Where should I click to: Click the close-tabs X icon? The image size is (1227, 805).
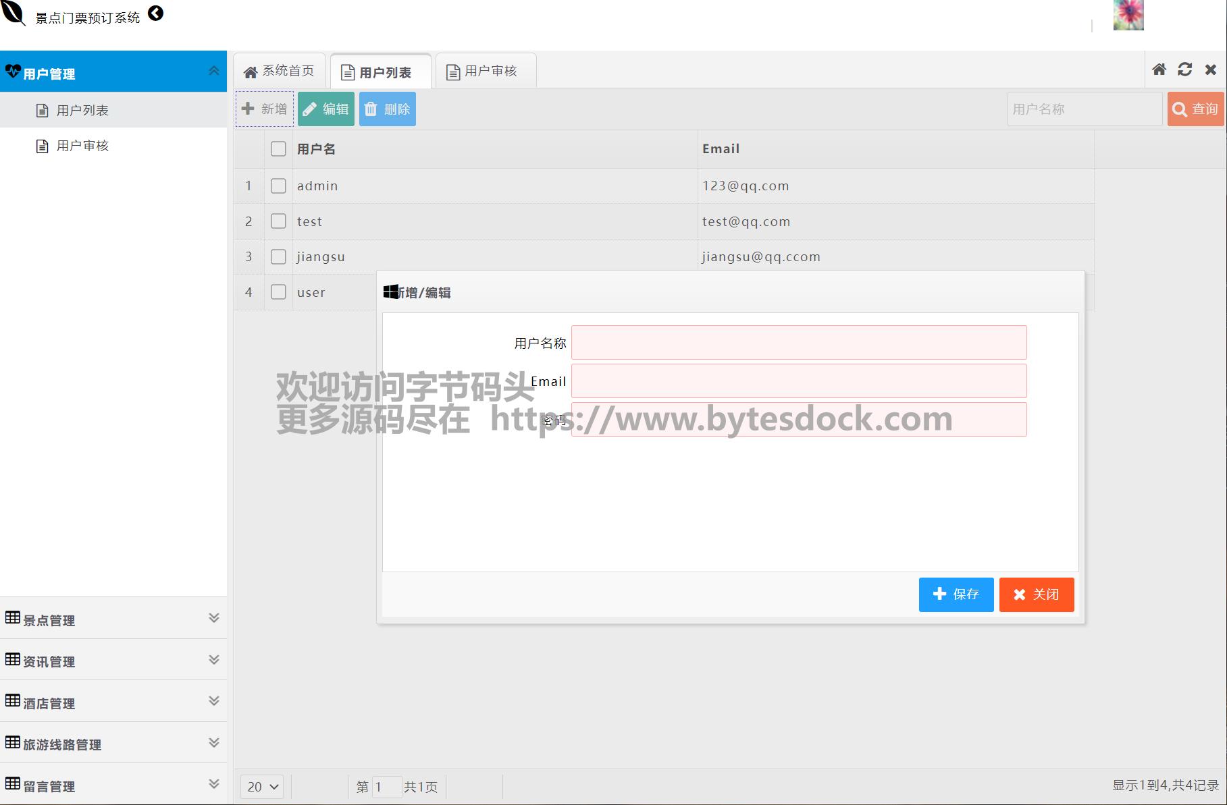(x=1210, y=70)
